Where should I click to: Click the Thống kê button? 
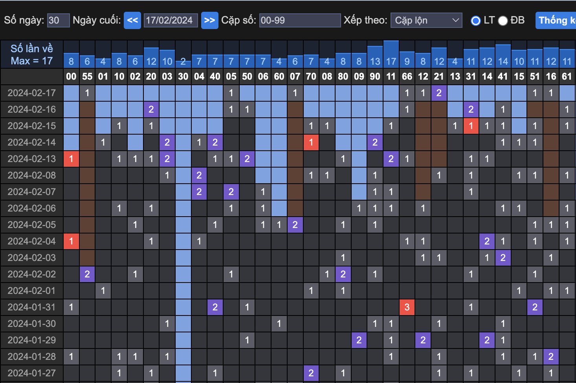[x=556, y=20]
